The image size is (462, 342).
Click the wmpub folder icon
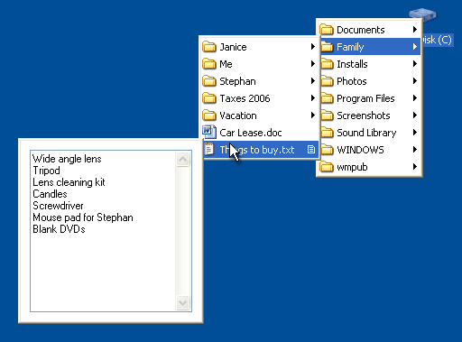pyautogui.click(x=327, y=167)
